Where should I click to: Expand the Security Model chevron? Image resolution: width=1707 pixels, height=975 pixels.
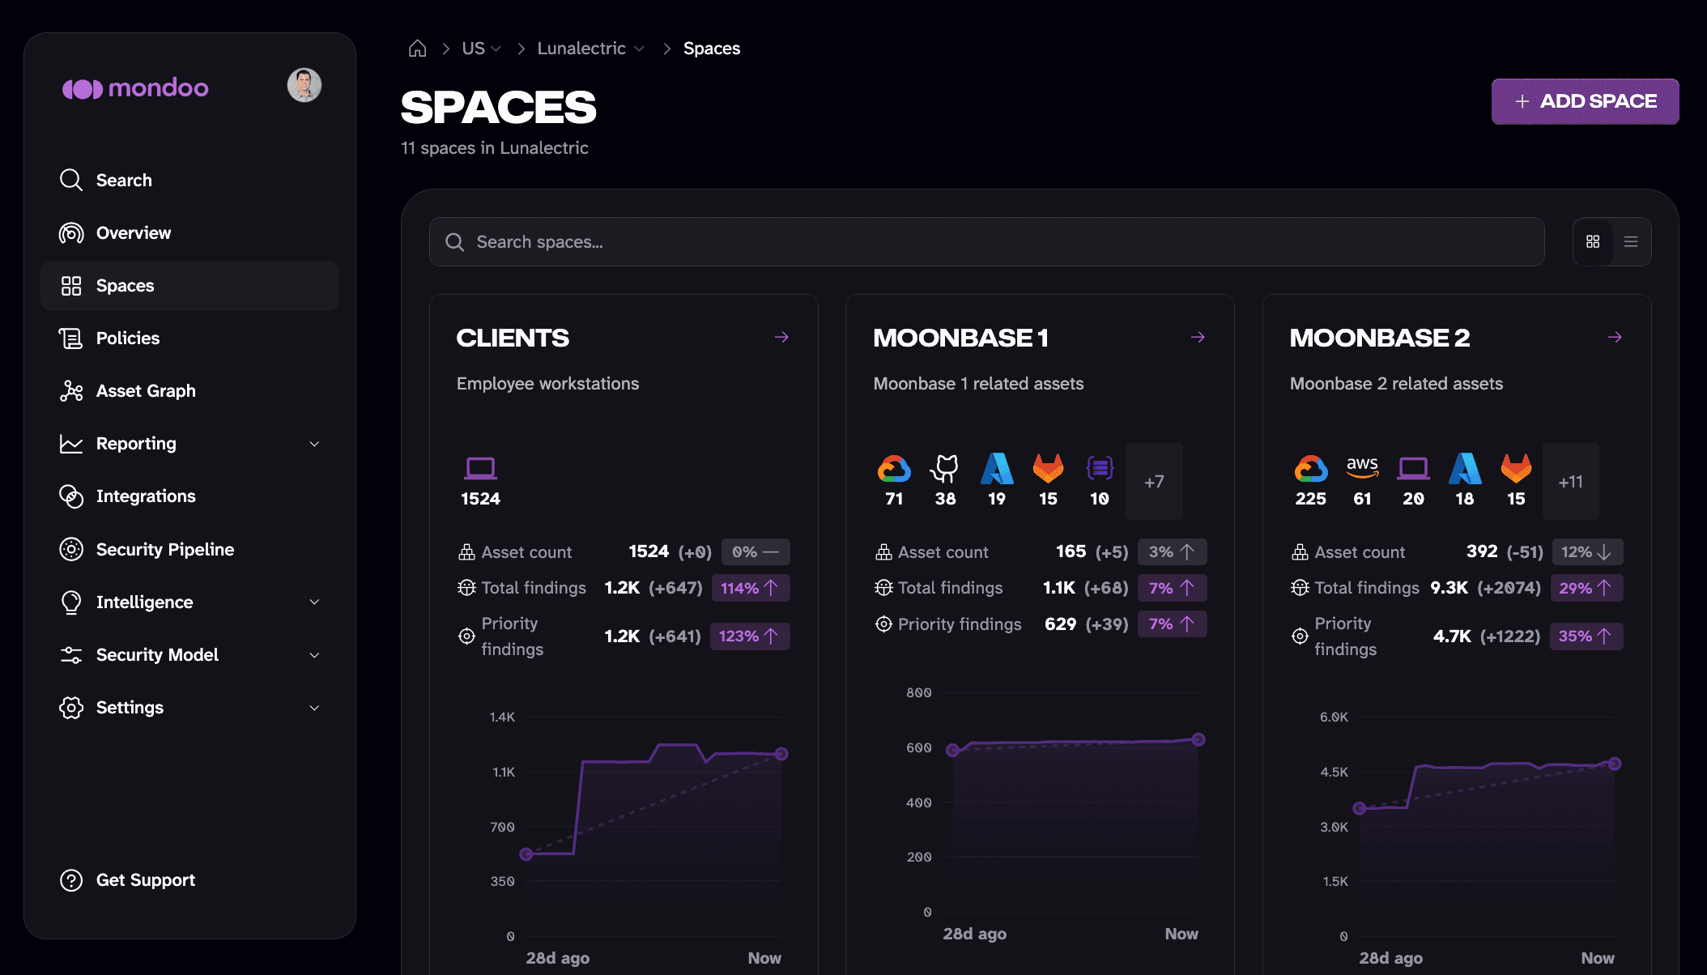[x=314, y=654]
